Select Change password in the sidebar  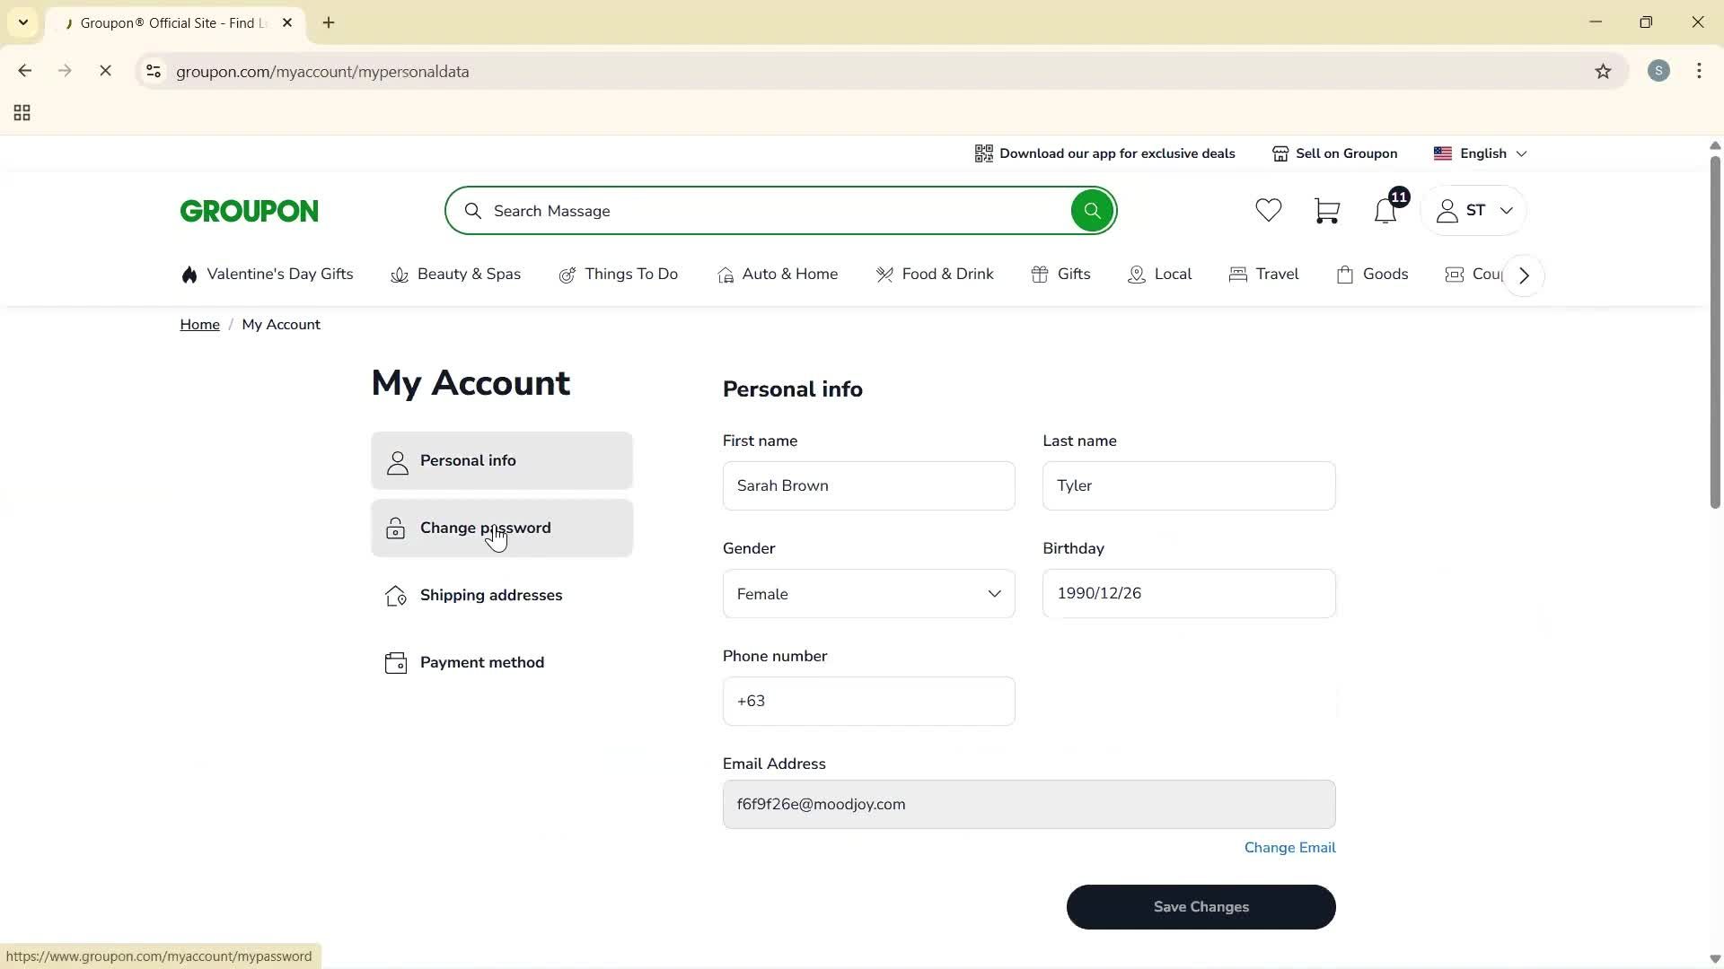coord(485,528)
